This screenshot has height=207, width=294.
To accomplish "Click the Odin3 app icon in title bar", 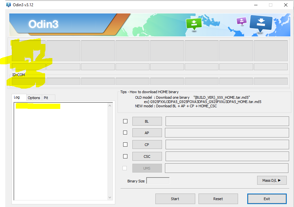I will (x=9, y=5).
